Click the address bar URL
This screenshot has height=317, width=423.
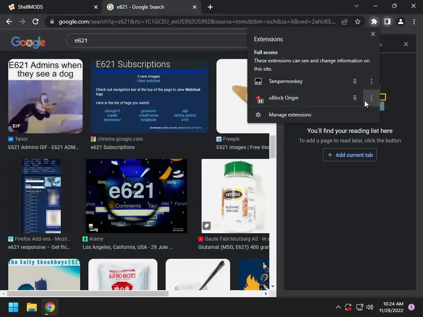[197, 21]
